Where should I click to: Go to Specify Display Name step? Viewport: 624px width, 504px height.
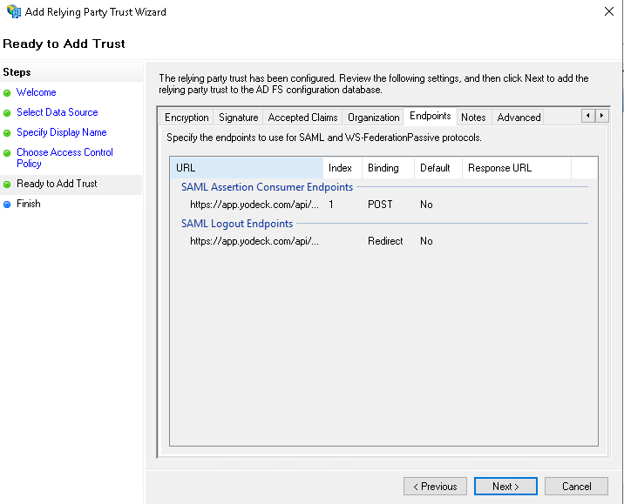(61, 132)
